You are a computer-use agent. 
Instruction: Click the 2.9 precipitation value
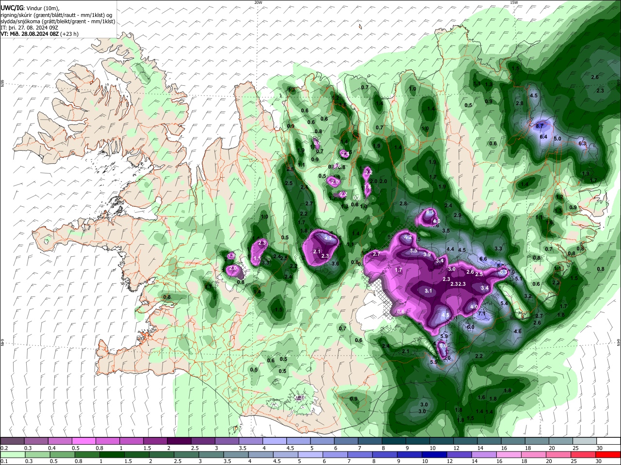click(x=457, y=215)
